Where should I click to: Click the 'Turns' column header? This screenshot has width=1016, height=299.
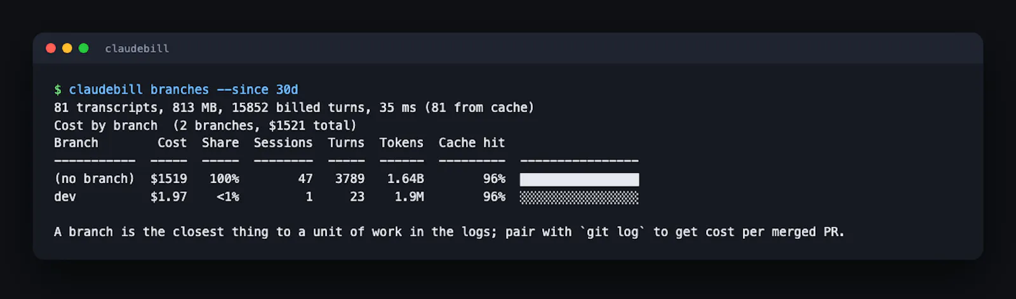point(346,143)
